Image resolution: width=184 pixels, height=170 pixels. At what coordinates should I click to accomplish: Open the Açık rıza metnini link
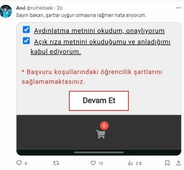pyautogui.click(x=101, y=47)
